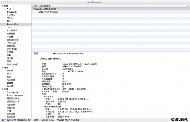Click the computer icon in the path bar
190x122 pixels.
coord(3,120)
